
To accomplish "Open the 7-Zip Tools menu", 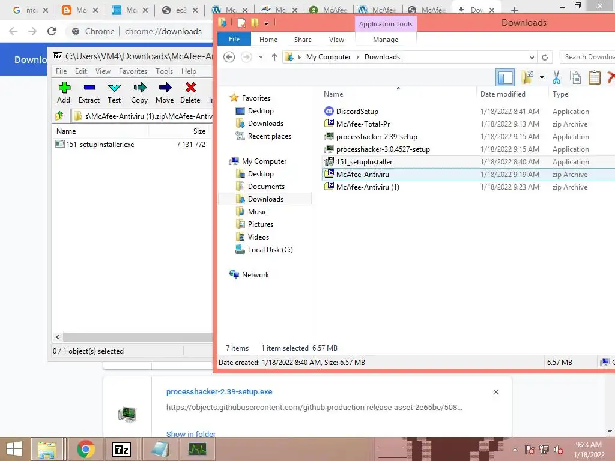I will pyautogui.click(x=164, y=71).
